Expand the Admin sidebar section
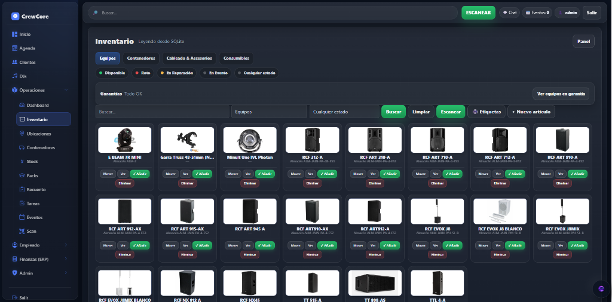612x302 pixels. point(66,273)
